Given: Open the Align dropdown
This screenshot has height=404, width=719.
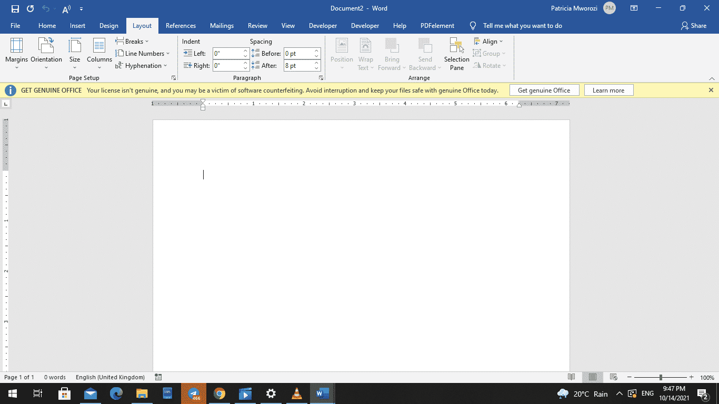Looking at the screenshot, I should [x=489, y=41].
